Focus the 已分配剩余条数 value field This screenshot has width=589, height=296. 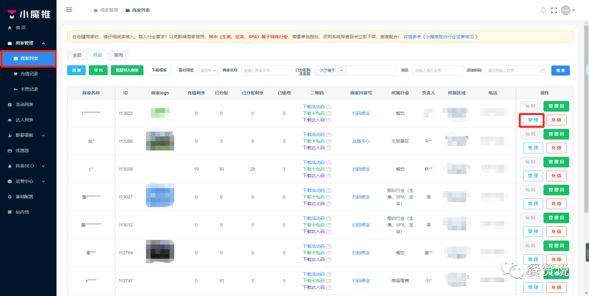371,70
